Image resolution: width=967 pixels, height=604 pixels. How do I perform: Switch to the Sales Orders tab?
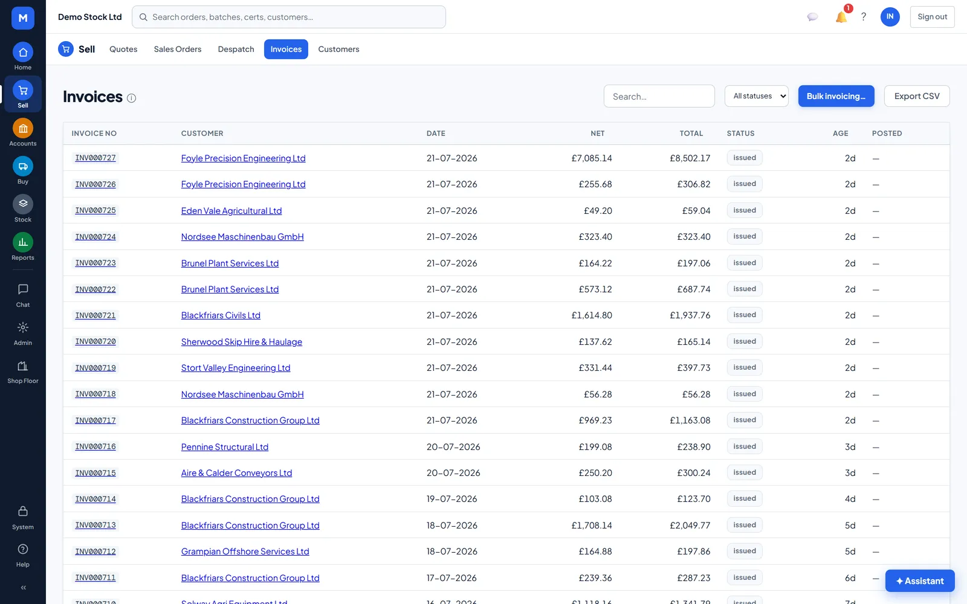(178, 49)
